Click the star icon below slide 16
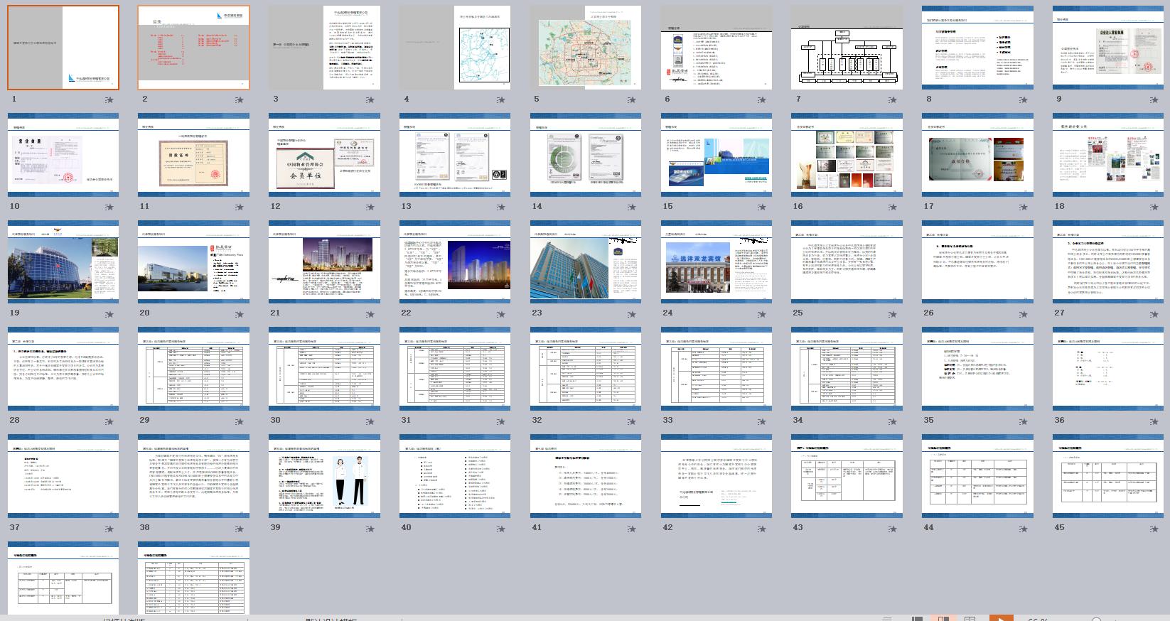The image size is (1170, 621). coord(893,207)
